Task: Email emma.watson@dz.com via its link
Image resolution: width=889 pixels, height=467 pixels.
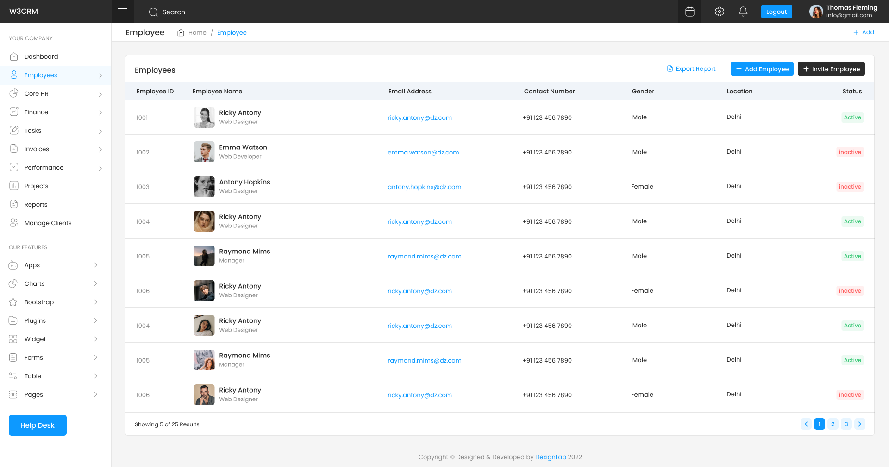Action: coord(423,152)
